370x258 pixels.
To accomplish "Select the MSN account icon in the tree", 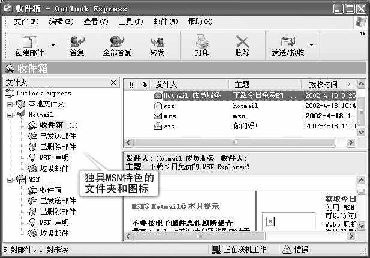I will (21, 179).
